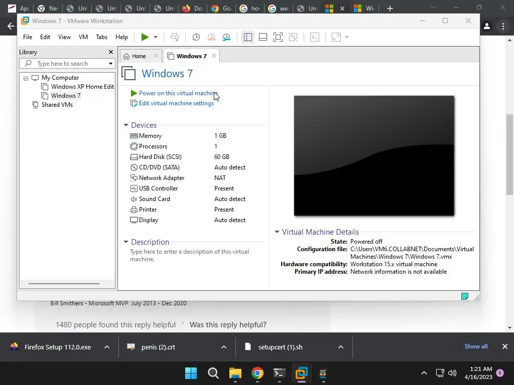The height and width of the screenshot is (385, 514).
Task: Collapse Virtual Machine Details section
Action: pyautogui.click(x=277, y=232)
